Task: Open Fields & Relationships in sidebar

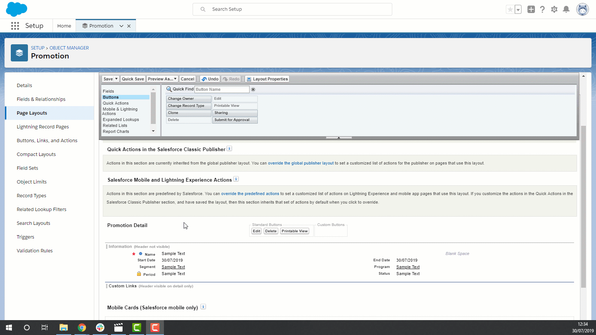Action: click(41, 99)
